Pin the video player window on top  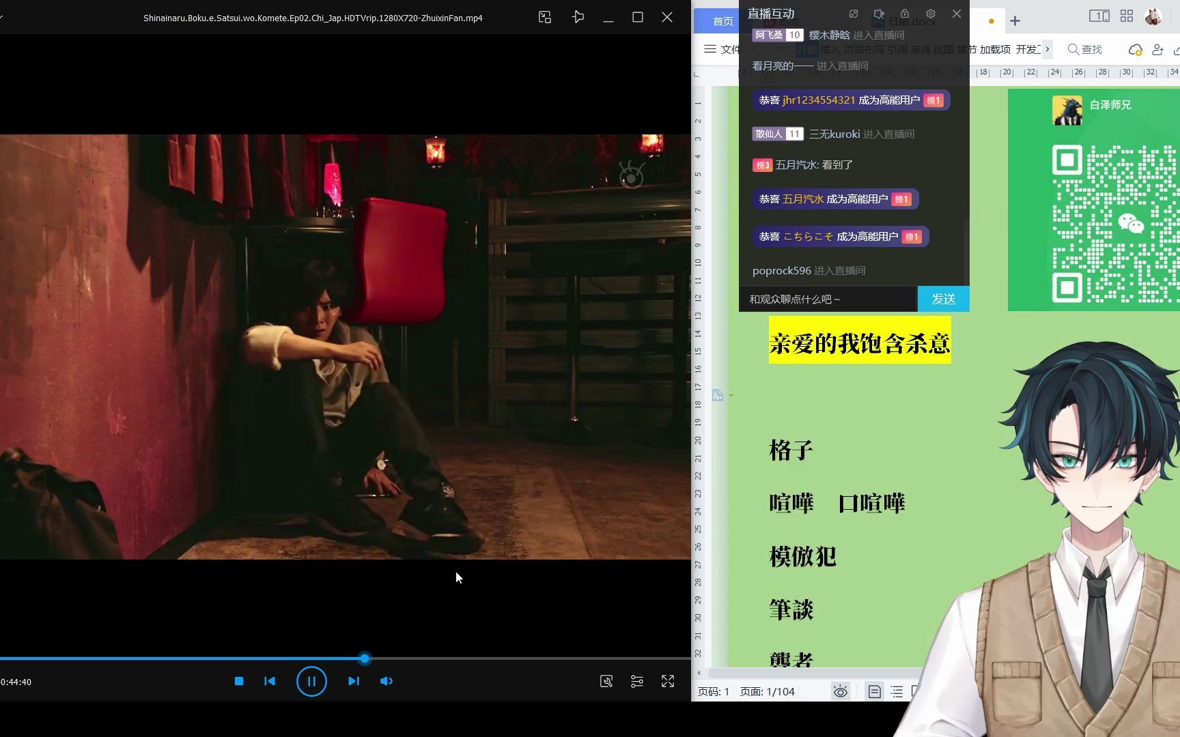(578, 17)
